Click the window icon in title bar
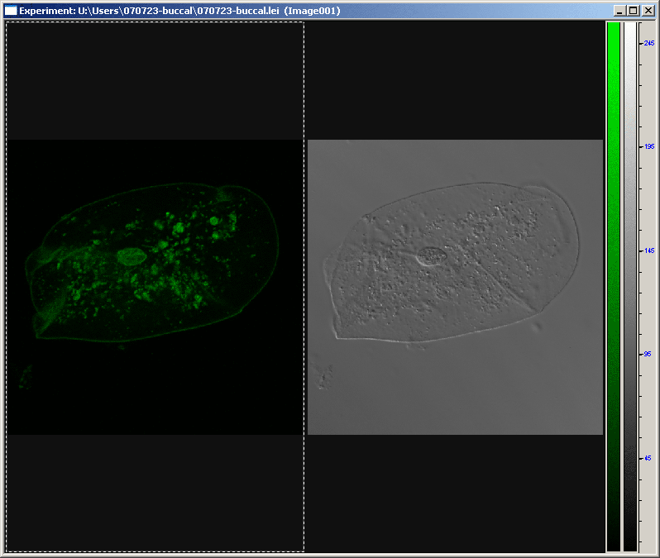Viewport: 660px width, 558px height. (x=11, y=11)
